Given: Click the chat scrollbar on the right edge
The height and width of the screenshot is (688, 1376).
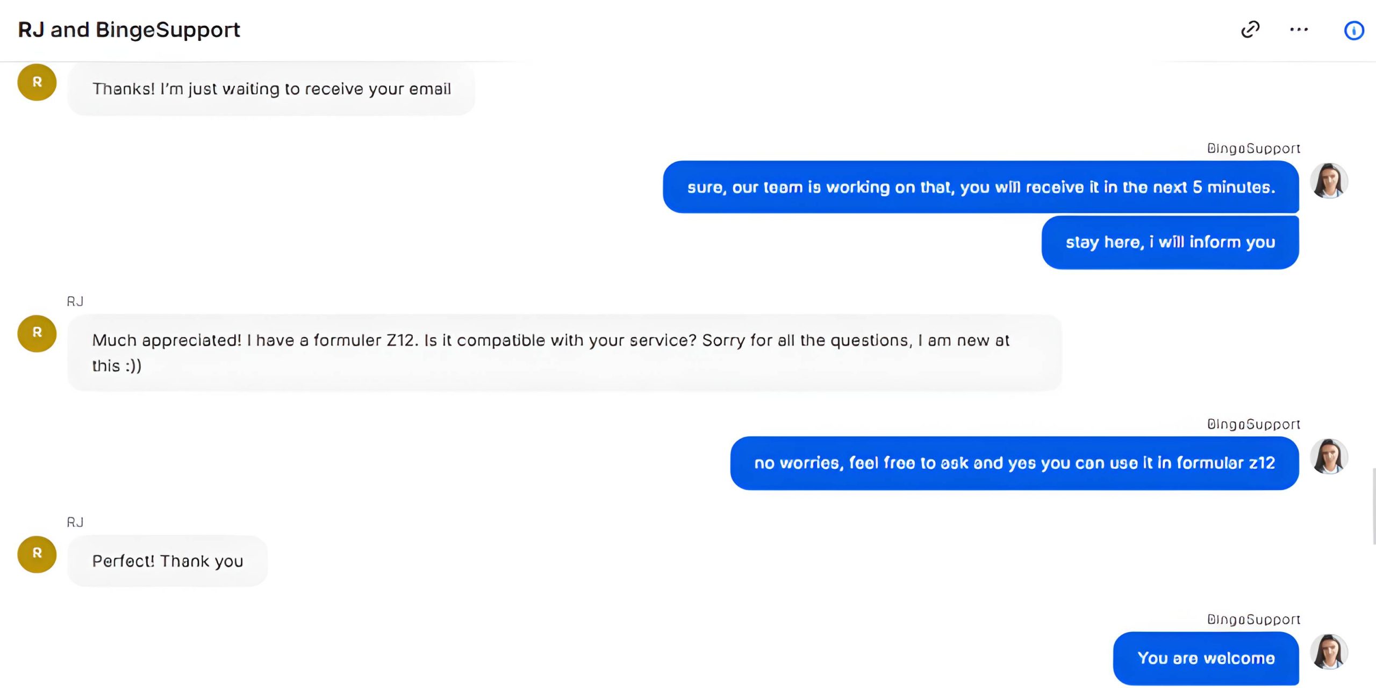Looking at the screenshot, I should 1373,505.
